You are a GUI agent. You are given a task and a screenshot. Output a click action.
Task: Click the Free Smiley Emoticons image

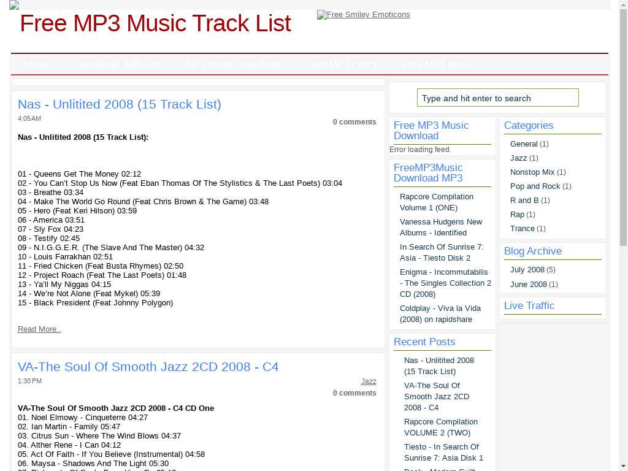[363, 15]
